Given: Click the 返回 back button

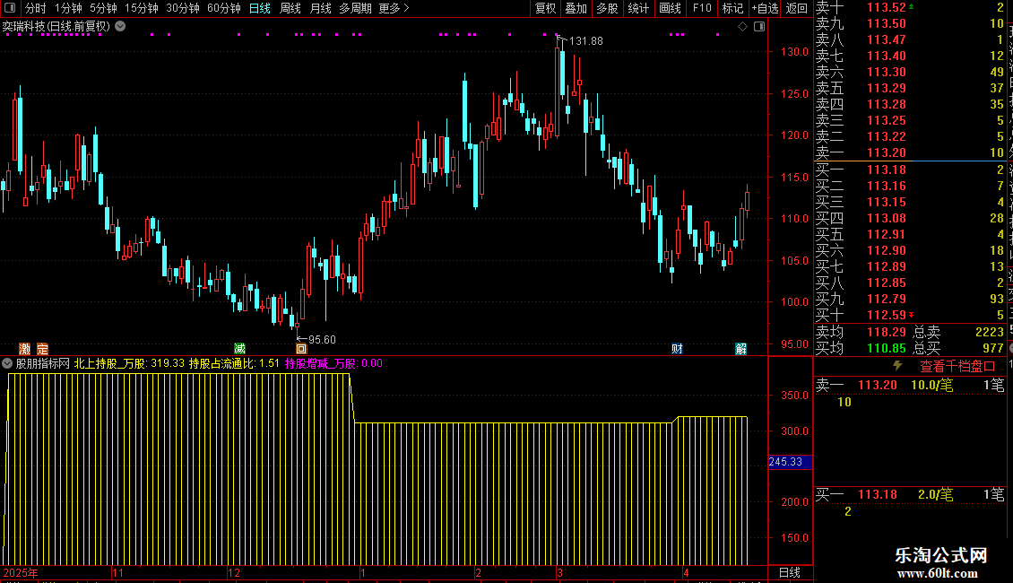Looking at the screenshot, I should [797, 8].
